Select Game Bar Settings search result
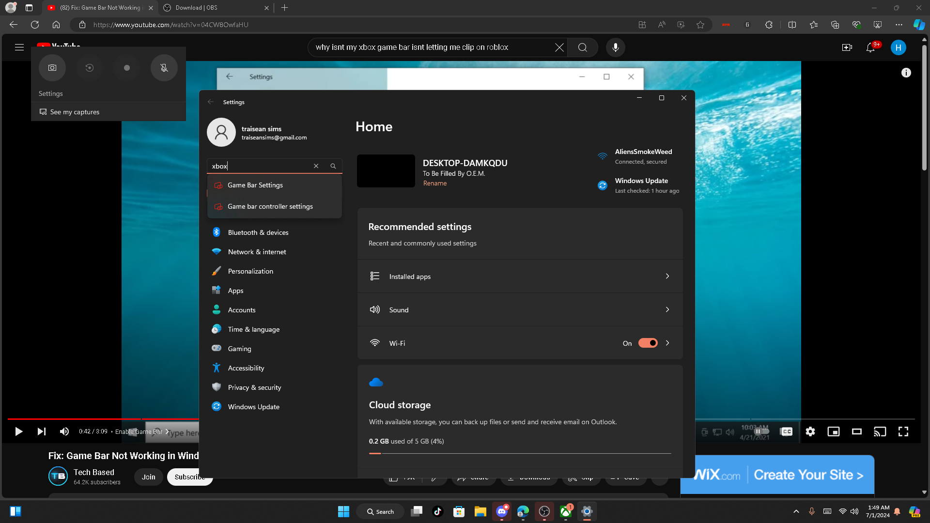Screen dimensions: 930x523 (x=275, y=185)
